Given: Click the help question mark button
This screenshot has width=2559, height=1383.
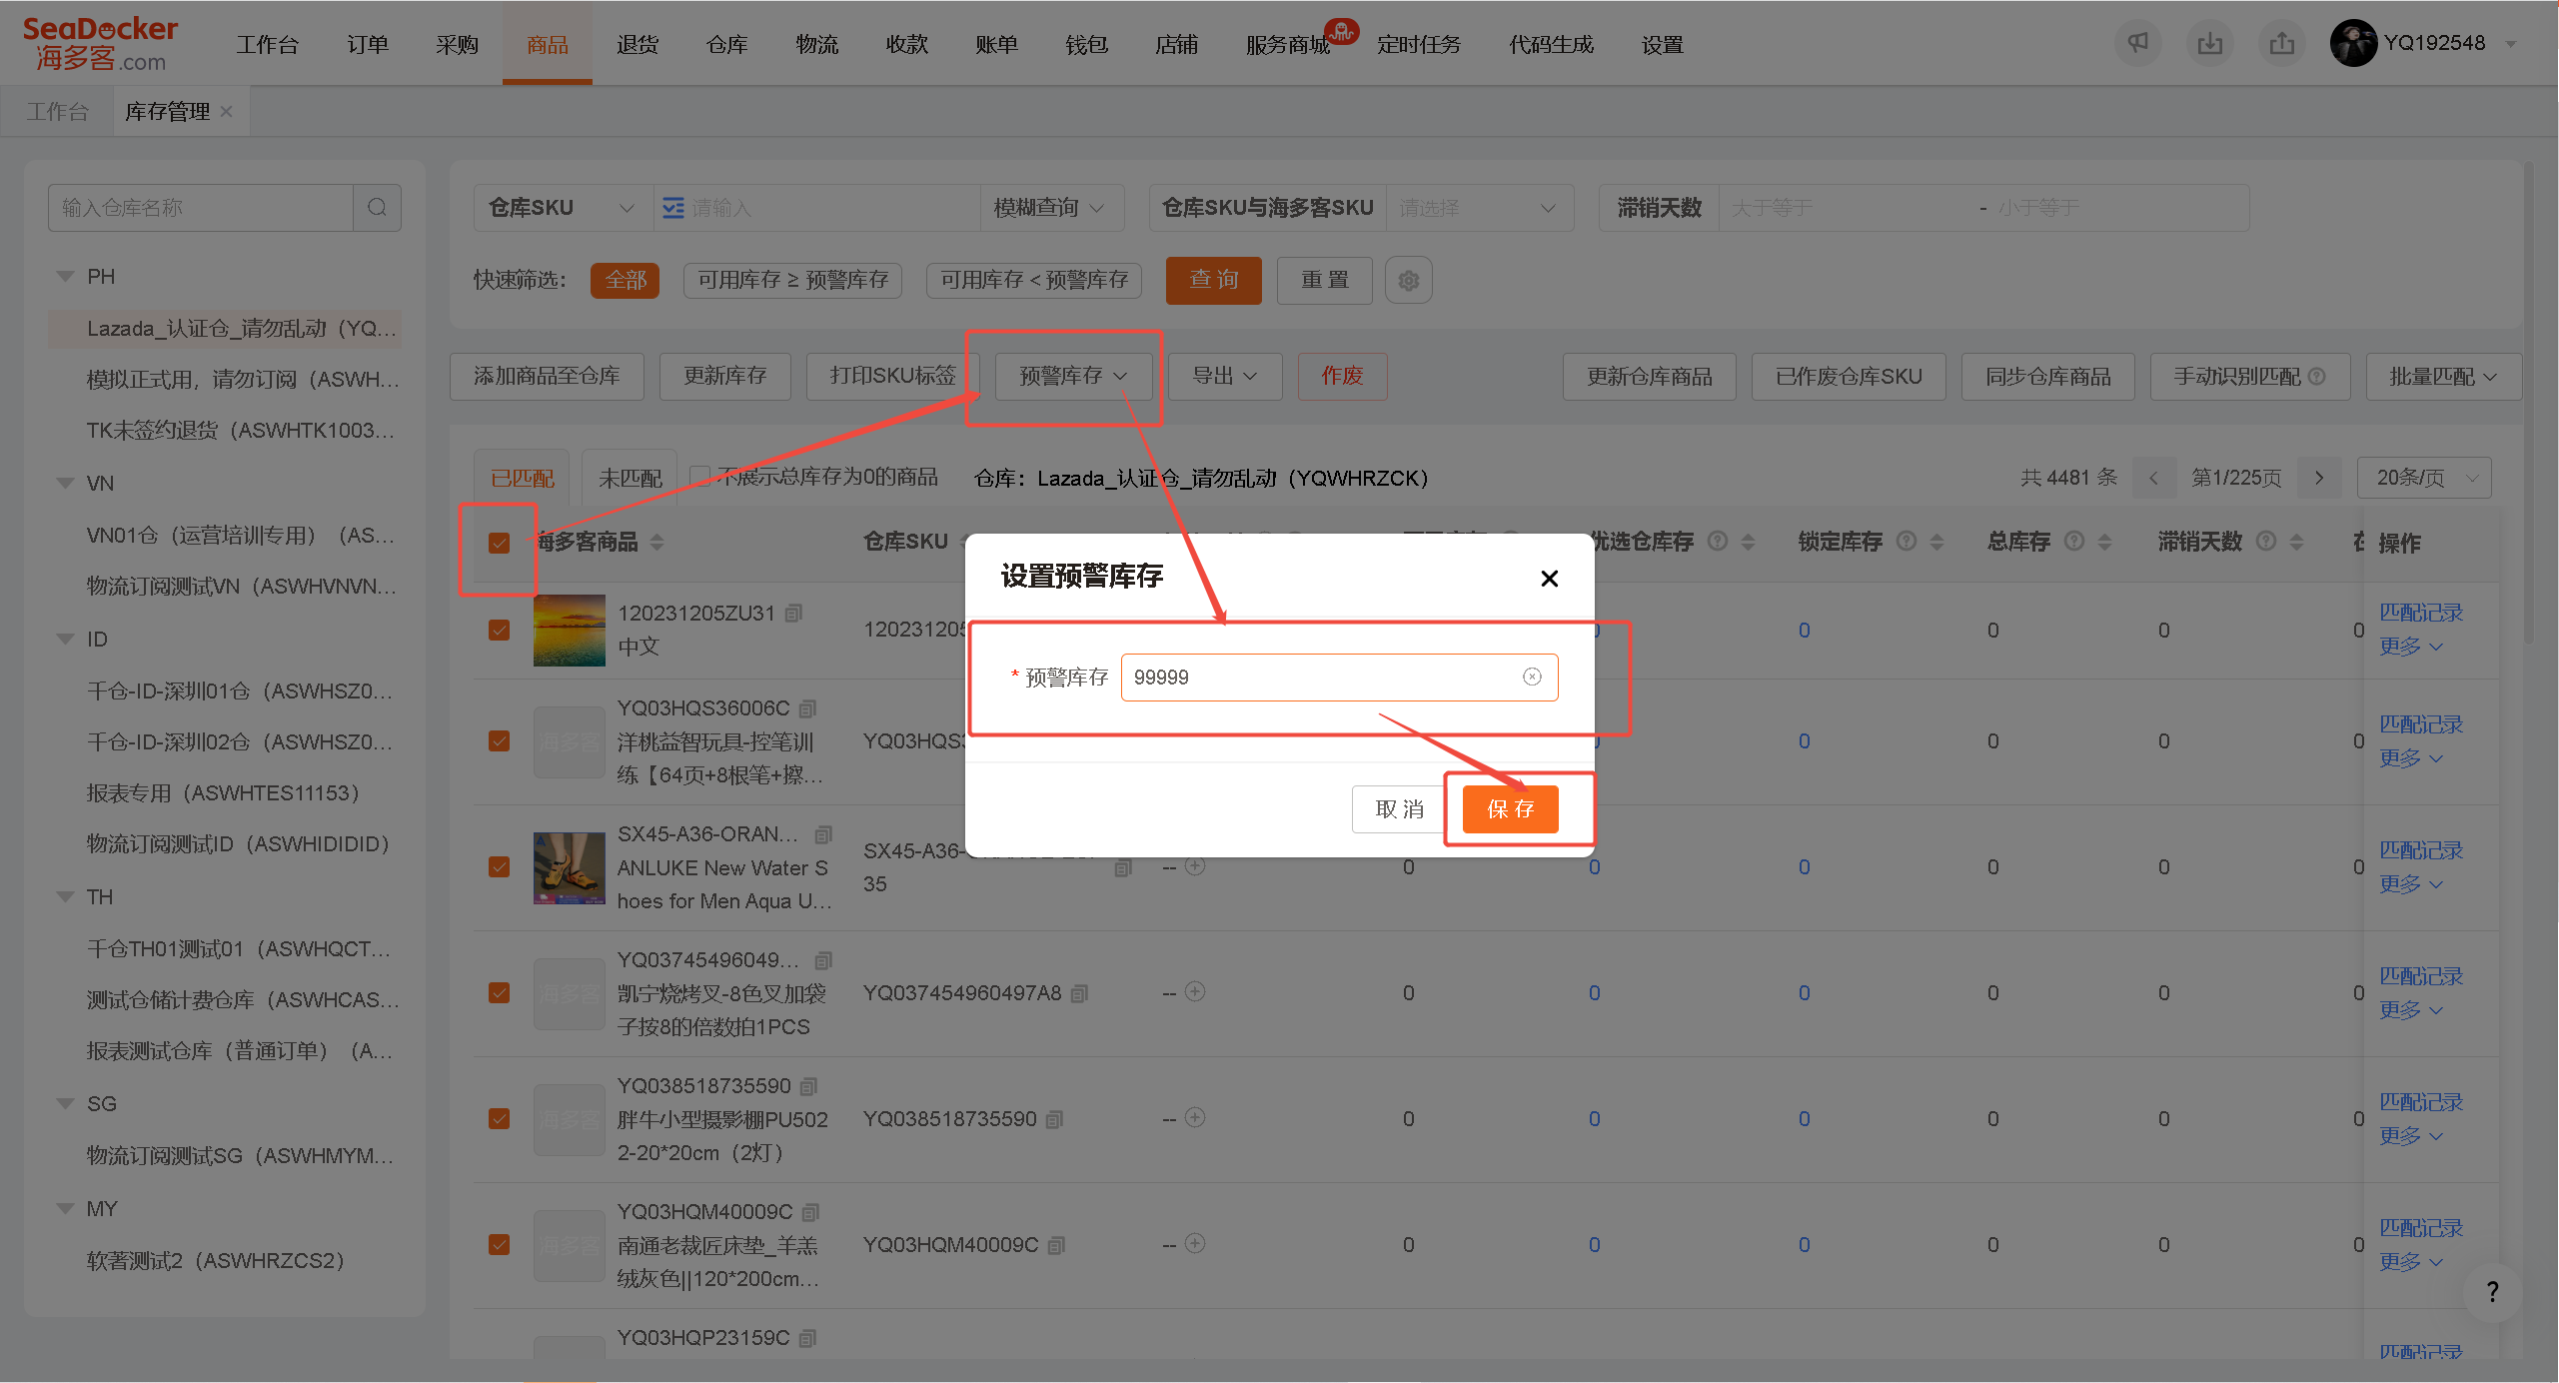Looking at the screenshot, I should tap(2492, 1292).
